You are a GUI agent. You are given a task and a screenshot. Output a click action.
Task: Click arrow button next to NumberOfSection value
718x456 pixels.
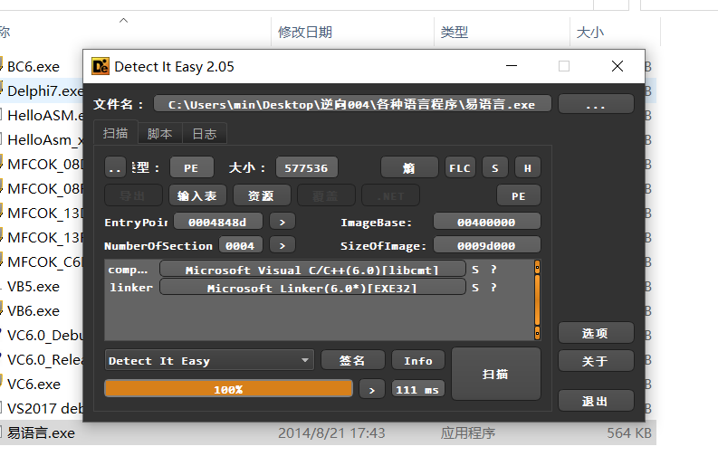tap(282, 245)
